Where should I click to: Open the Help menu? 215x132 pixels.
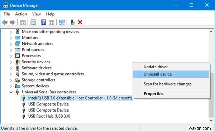pos(50,14)
